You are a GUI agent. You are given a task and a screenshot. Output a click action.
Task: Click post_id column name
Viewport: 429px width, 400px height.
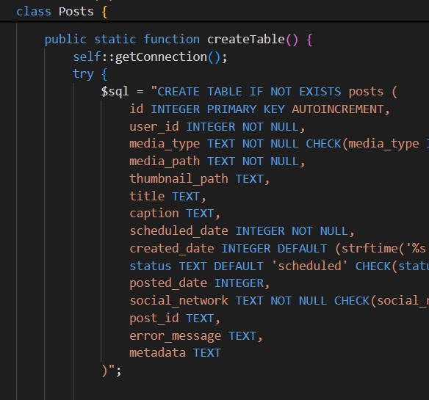[154, 319]
